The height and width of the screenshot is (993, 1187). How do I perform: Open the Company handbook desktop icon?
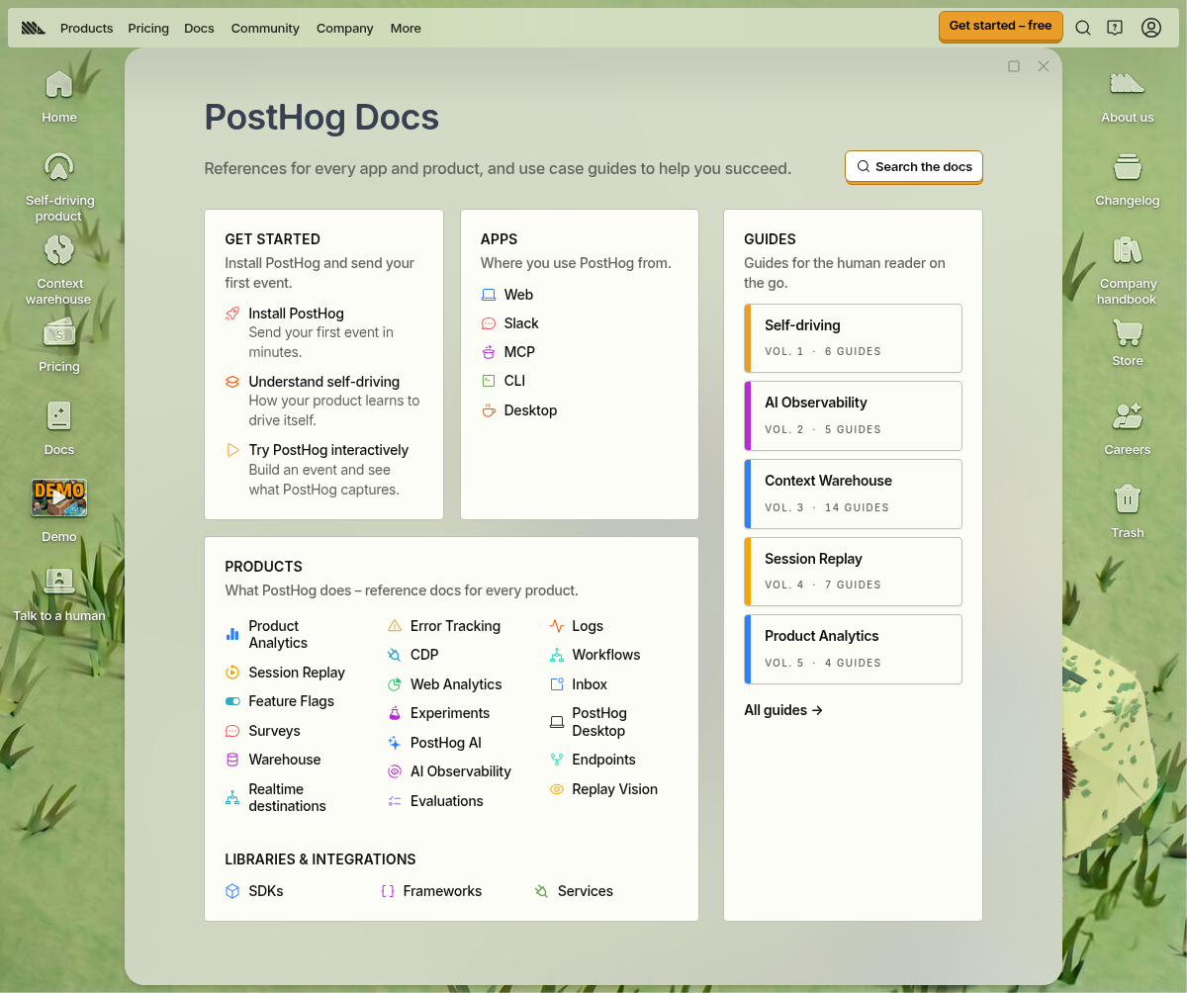tap(1128, 269)
